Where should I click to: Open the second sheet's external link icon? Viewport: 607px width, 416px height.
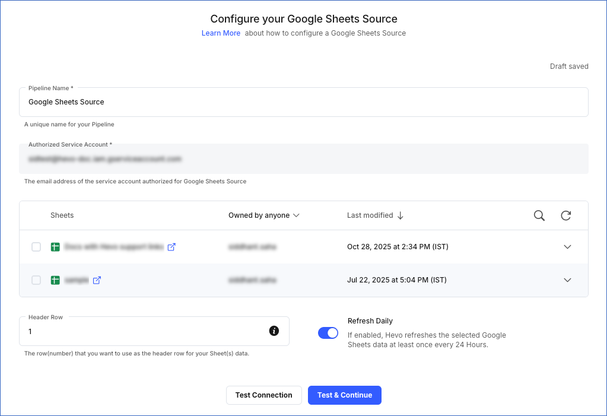tap(97, 280)
